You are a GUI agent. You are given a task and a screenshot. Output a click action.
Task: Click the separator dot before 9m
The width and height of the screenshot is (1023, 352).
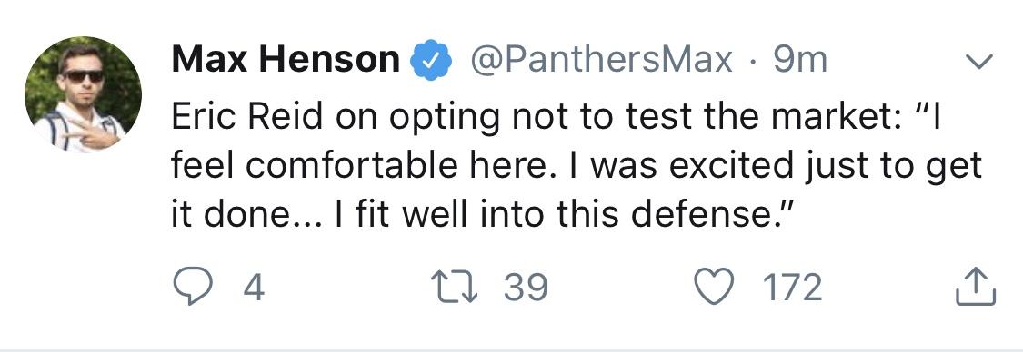coord(753,62)
